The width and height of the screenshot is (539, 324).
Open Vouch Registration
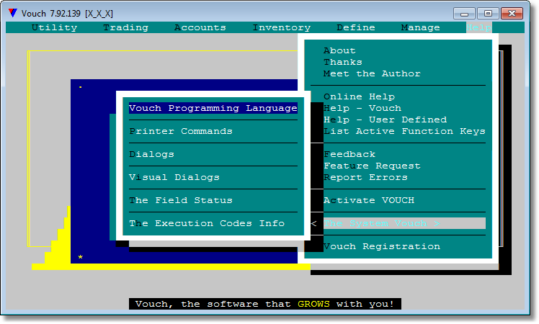click(382, 246)
